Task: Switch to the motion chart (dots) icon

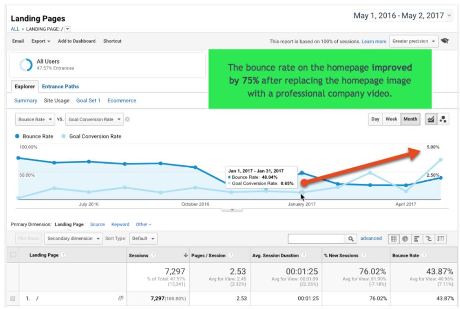Action: [x=443, y=119]
